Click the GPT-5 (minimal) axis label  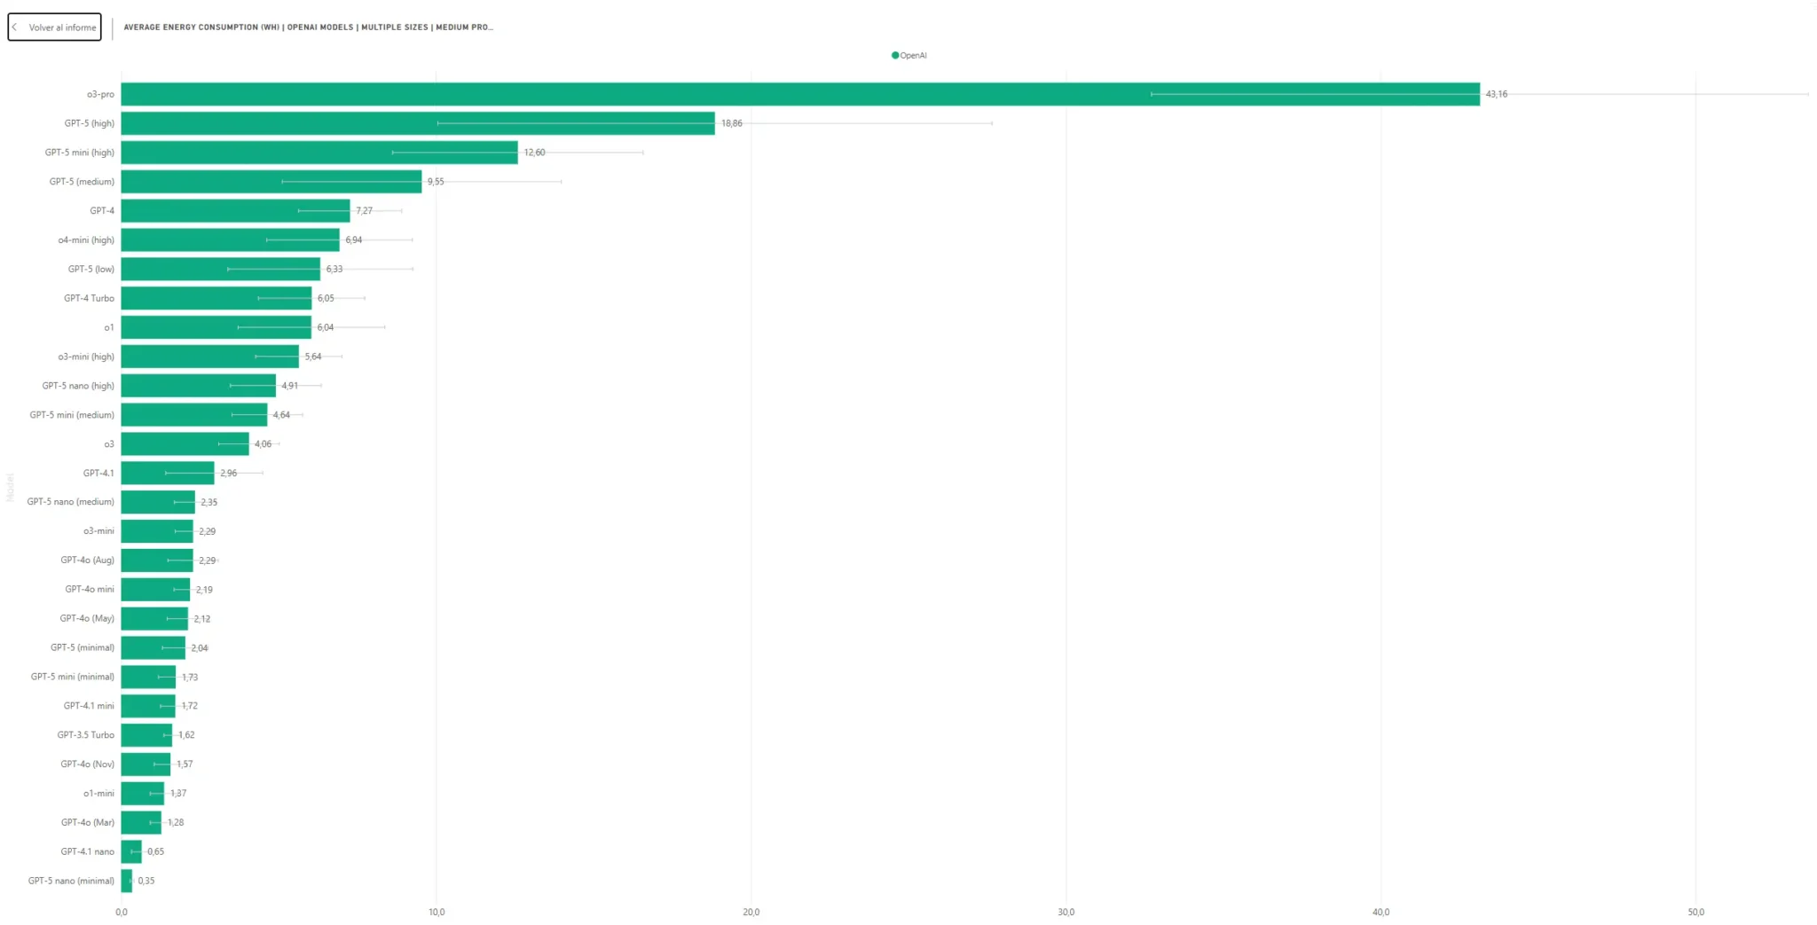(83, 647)
